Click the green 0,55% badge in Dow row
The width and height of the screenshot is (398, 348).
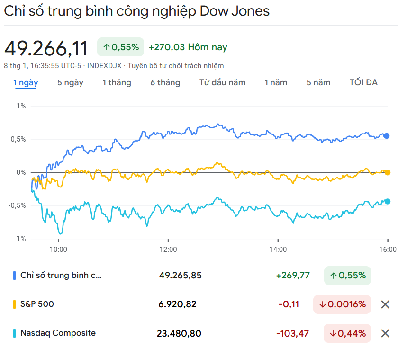(x=347, y=275)
